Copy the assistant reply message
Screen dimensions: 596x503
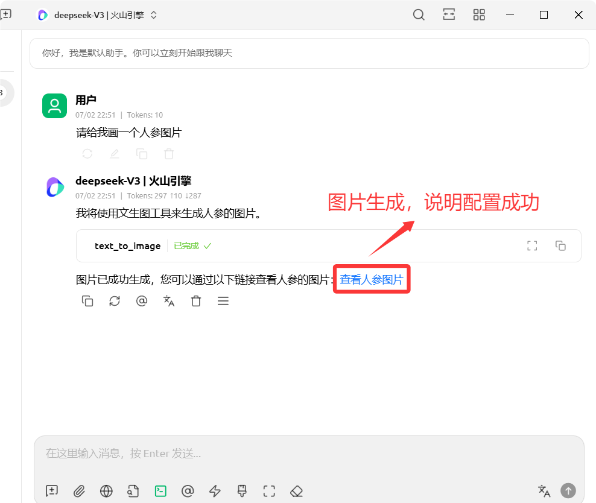coord(87,302)
